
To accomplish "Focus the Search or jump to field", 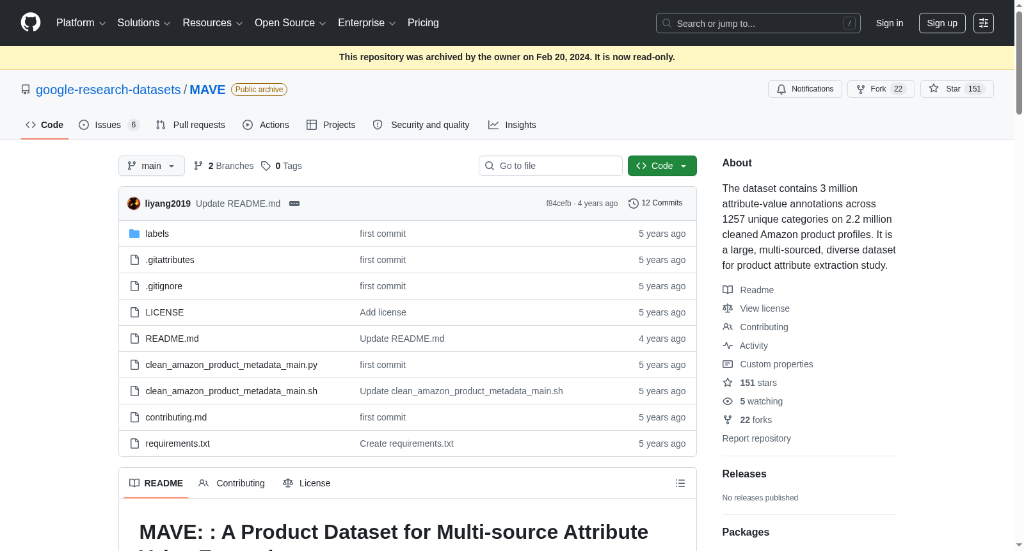I will 758,23.
